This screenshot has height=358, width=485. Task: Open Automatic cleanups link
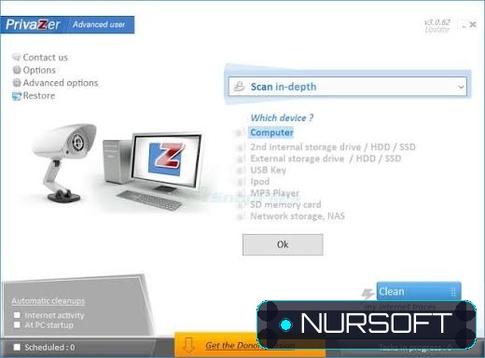pyautogui.click(x=48, y=301)
